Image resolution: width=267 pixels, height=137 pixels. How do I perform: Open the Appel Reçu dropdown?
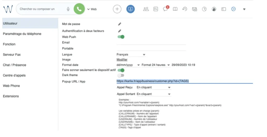[154, 88]
